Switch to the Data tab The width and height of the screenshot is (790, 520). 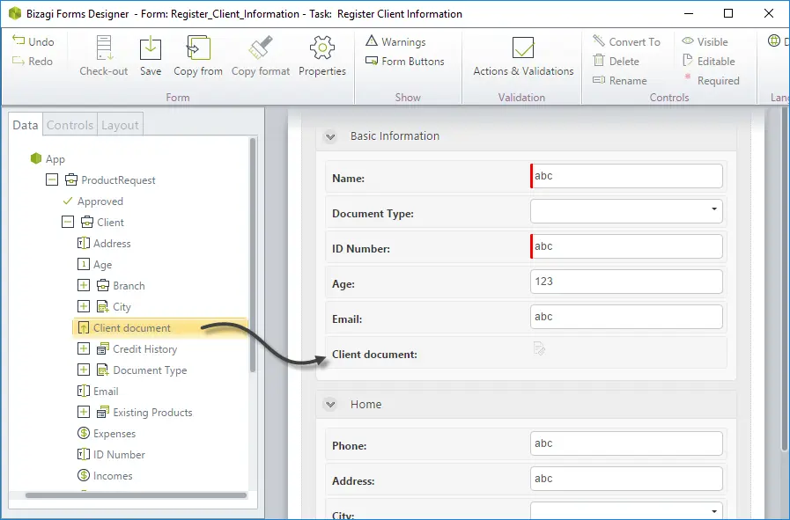(x=26, y=125)
